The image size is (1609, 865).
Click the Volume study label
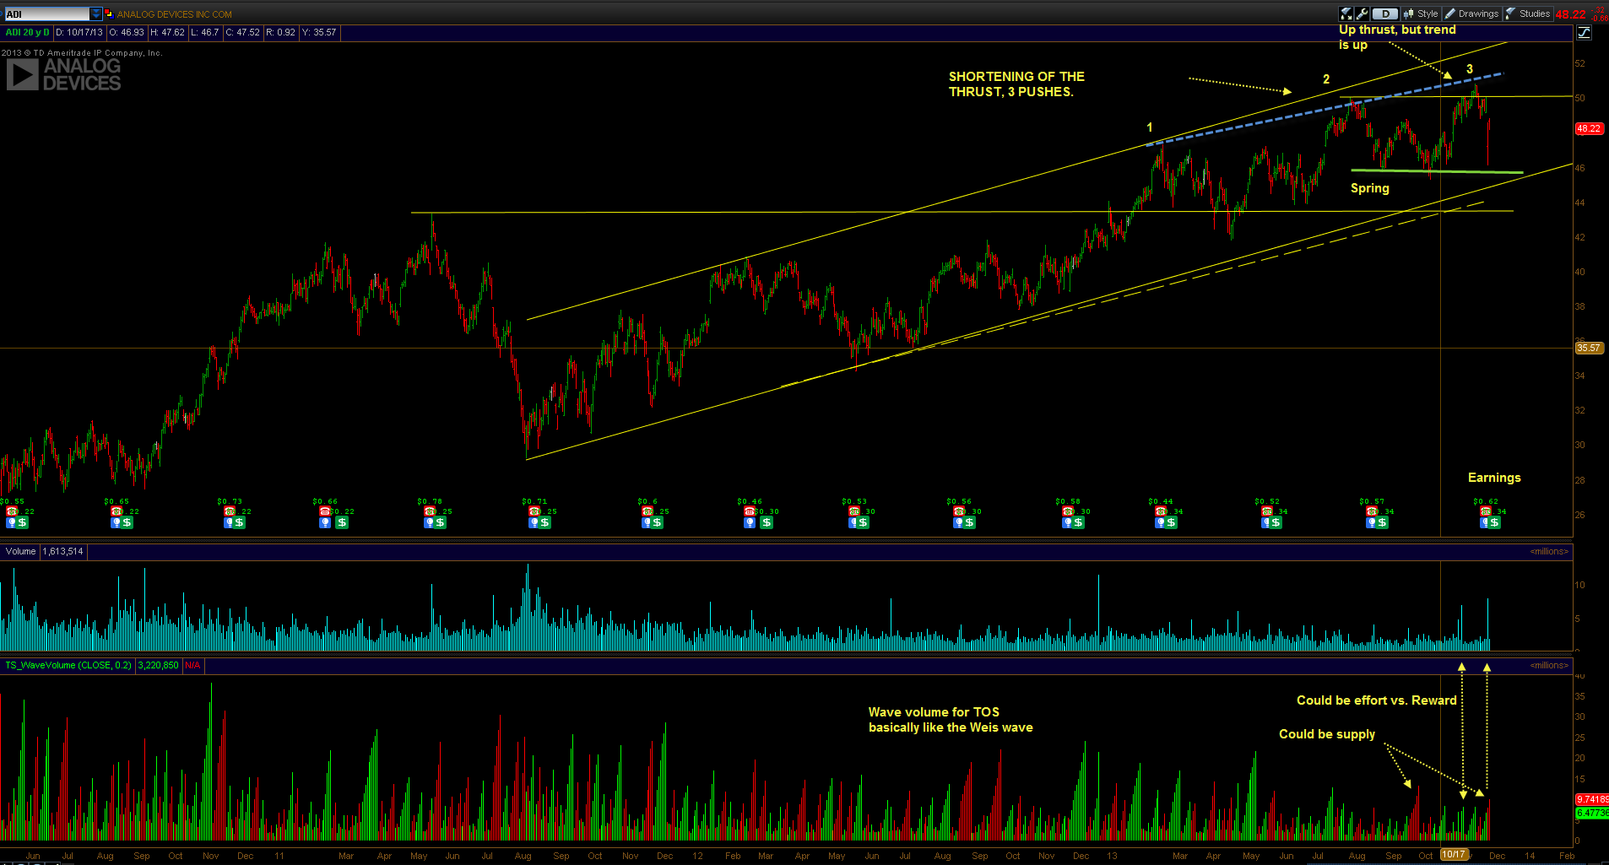(x=20, y=551)
